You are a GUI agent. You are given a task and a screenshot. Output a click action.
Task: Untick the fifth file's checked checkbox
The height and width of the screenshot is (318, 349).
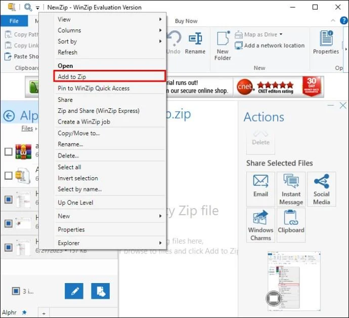9,247
